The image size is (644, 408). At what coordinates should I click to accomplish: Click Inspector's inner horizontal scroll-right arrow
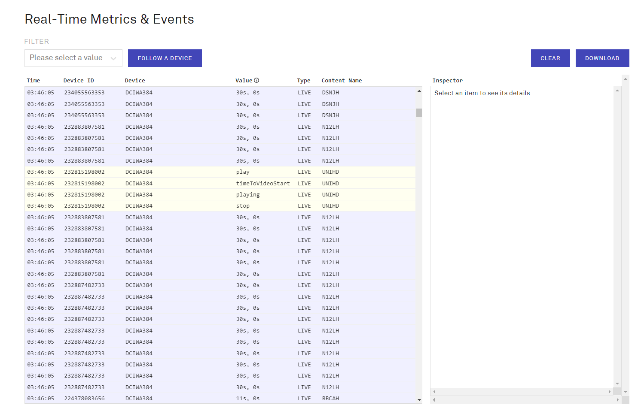609,392
